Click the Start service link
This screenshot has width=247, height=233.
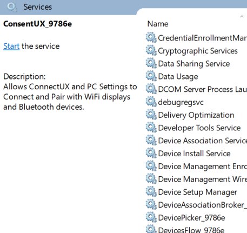coord(11,46)
